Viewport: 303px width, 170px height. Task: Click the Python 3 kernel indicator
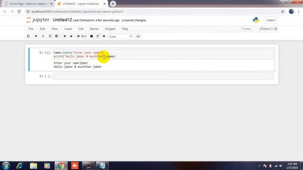coord(269,29)
